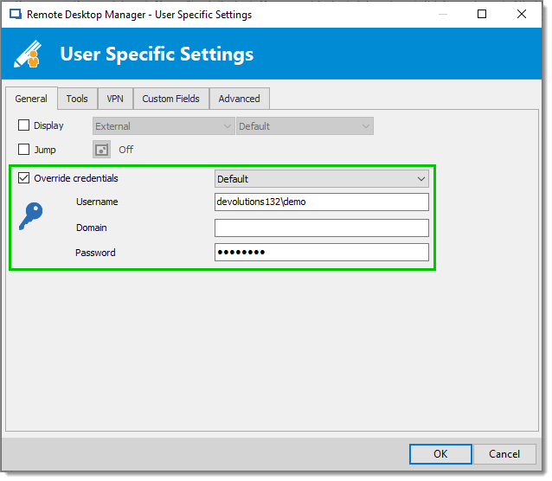Viewport: 552px width, 481px height.
Task: Click the 'Domain' label
Action: click(x=92, y=228)
